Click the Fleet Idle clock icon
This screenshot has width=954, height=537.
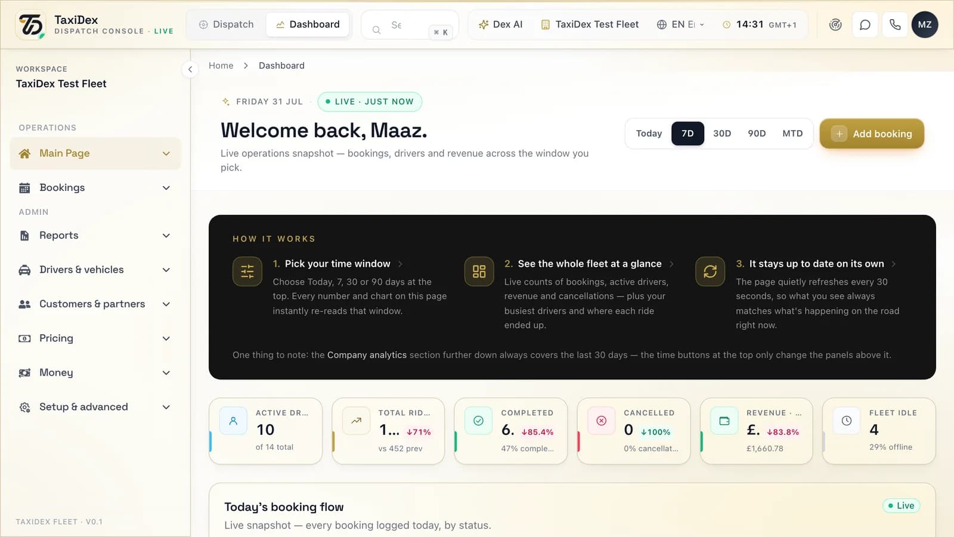pos(847,421)
